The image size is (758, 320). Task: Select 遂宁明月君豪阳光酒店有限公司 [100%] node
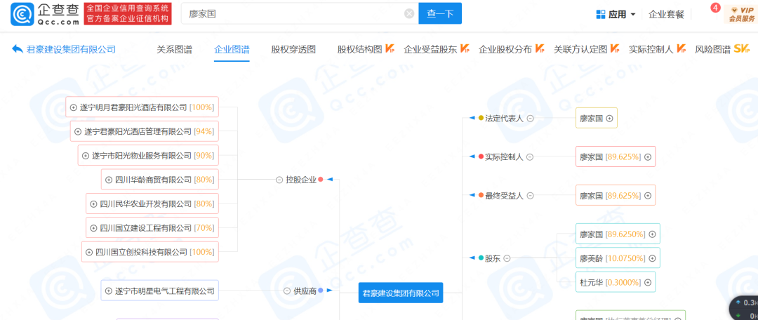tap(142, 107)
